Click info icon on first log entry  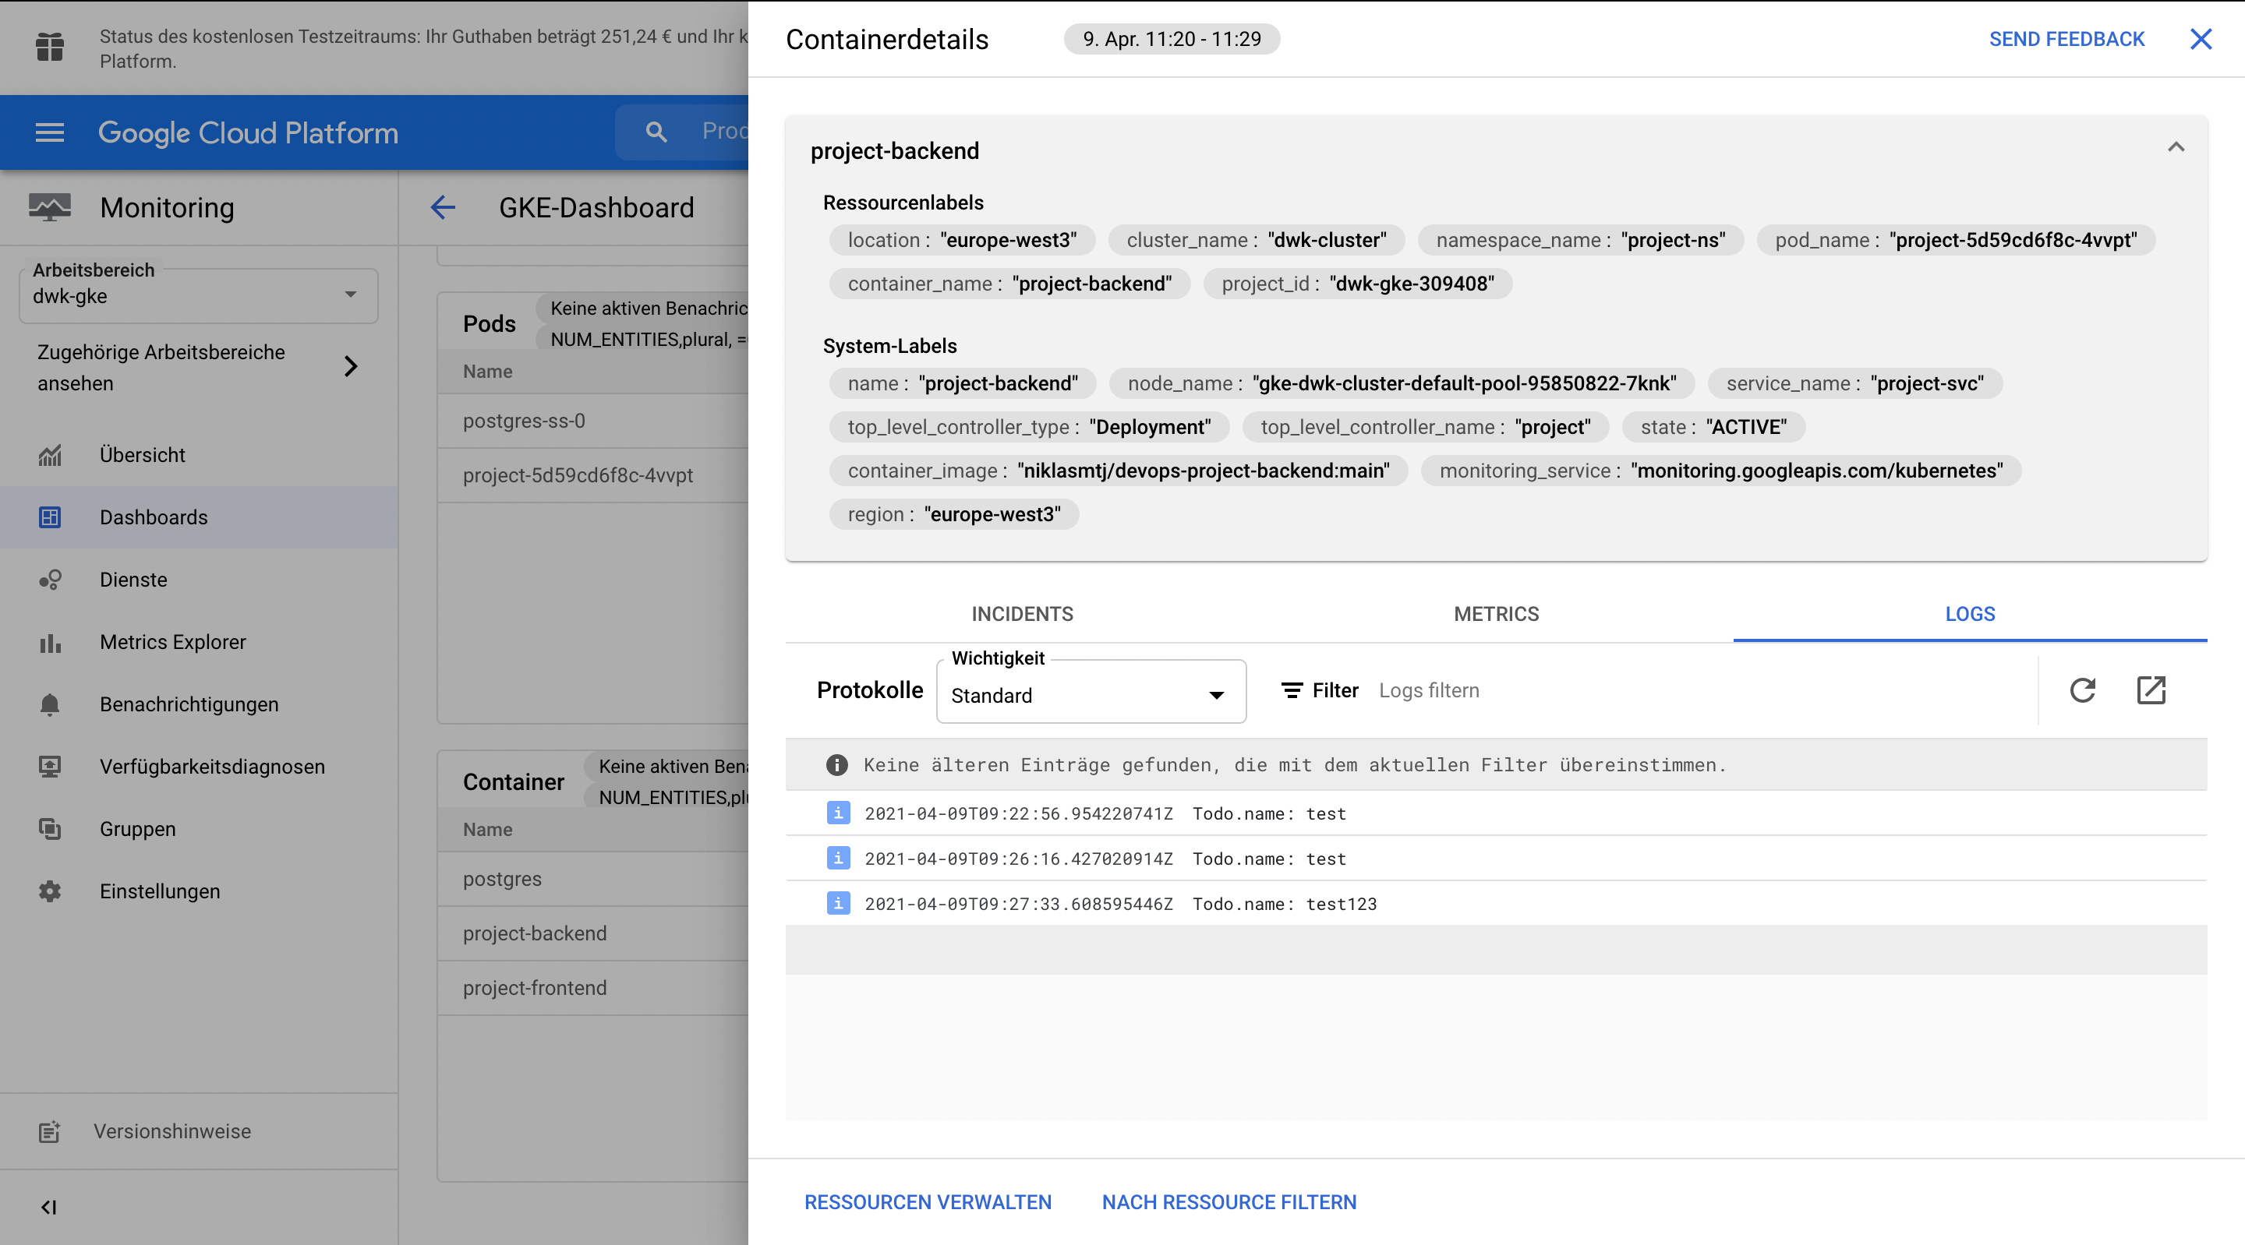[837, 813]
